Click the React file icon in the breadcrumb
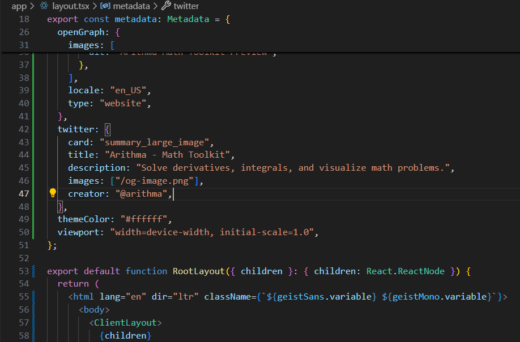 [x=44, y=6]
